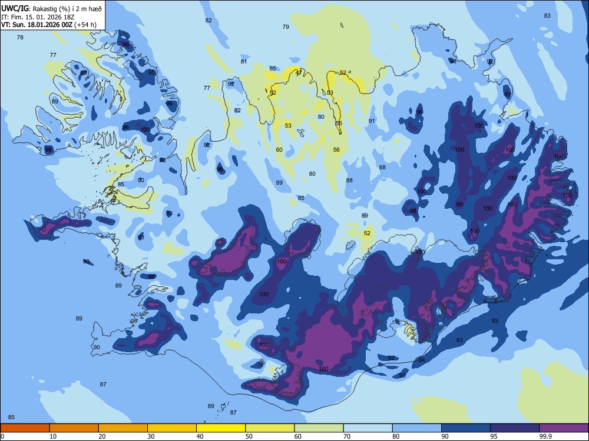Click the '(+54 h)' forecast offset text
Screen dimensions: 589x441
coord(85,25)
